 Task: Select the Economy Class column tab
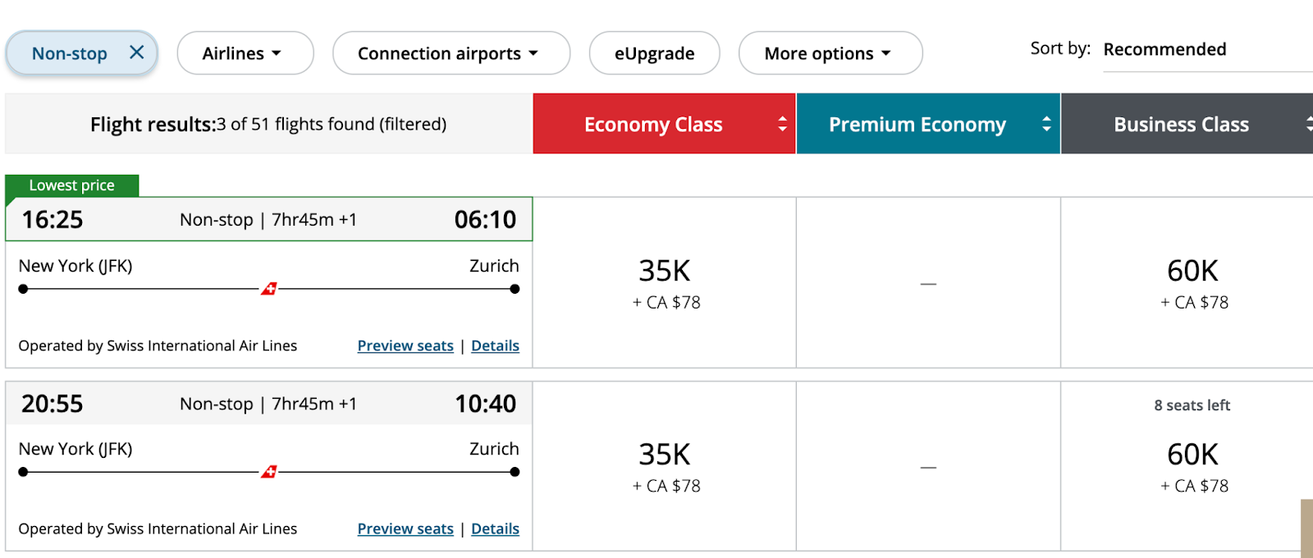[x=653, y=124]
